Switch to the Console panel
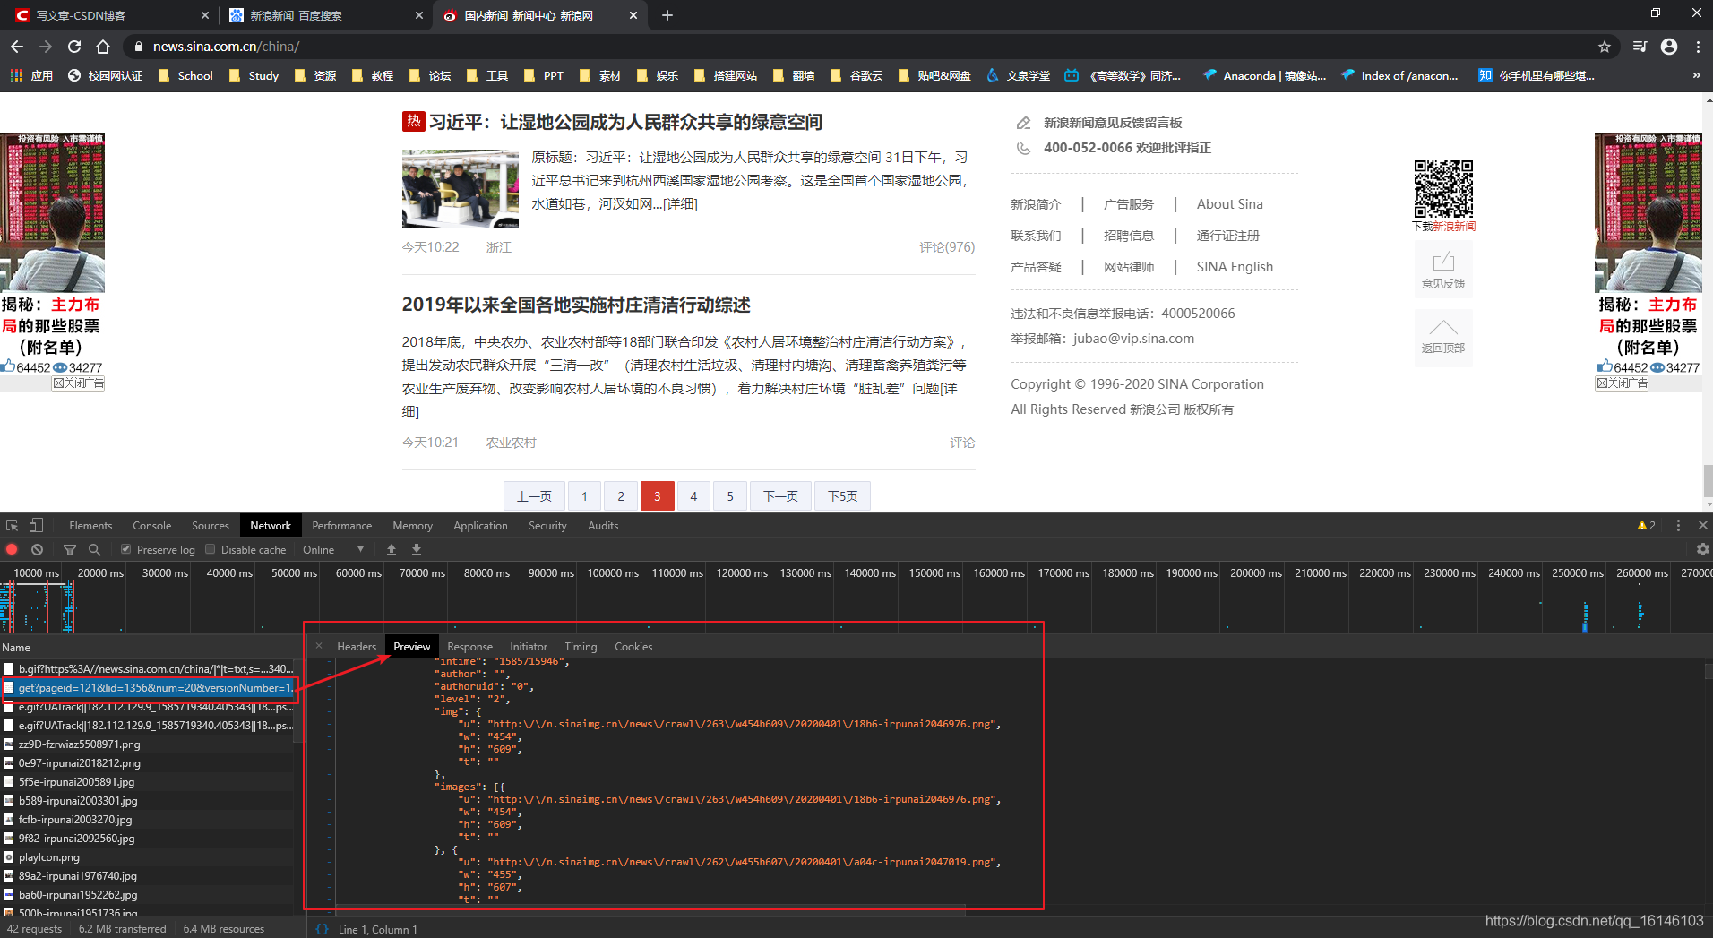Viewport: 1713px width, 938px height. (152, 526)
